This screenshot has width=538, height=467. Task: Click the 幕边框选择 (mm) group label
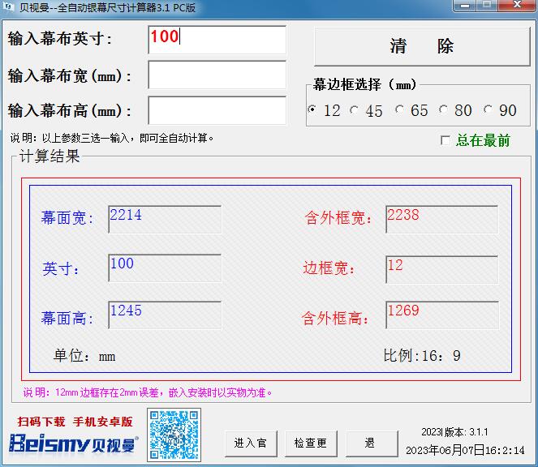tap(364, 84)
